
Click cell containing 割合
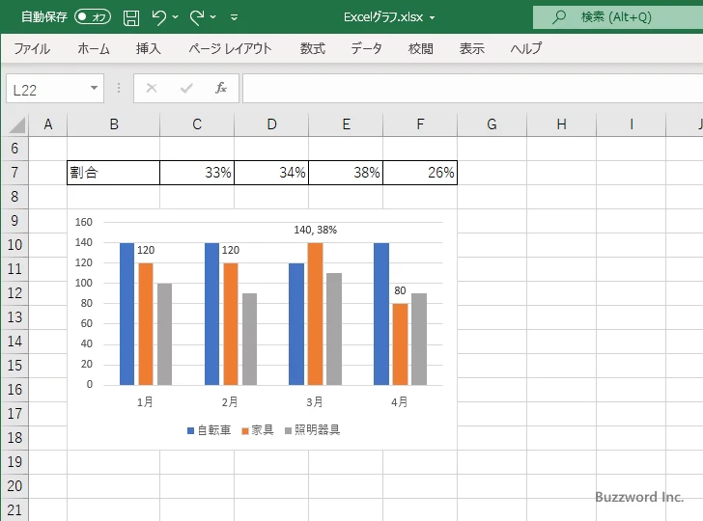coord(113,173)
